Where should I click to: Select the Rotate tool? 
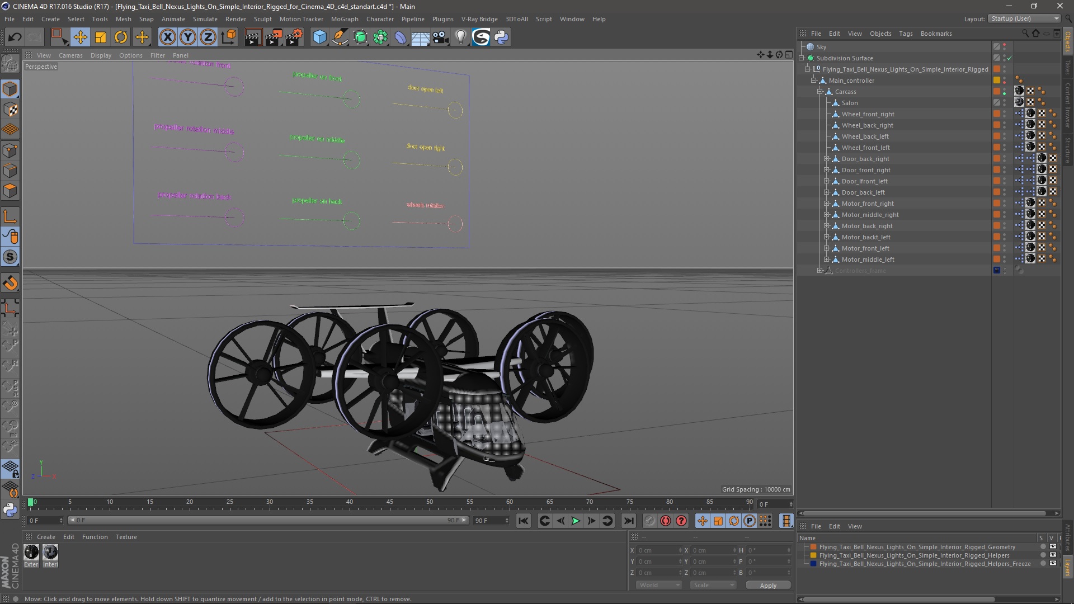(x=121, y=37)
